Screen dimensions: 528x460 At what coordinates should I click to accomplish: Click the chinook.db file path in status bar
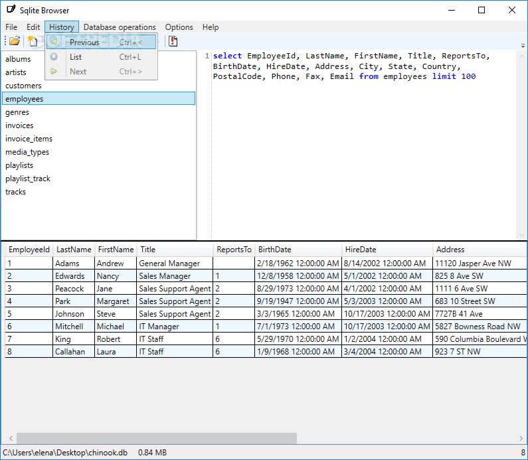pos(65,453)
